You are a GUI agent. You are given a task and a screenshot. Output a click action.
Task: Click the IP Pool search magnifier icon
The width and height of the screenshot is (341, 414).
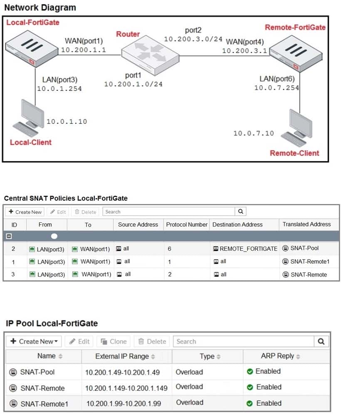pyautogui.click(x=321, y=342)
